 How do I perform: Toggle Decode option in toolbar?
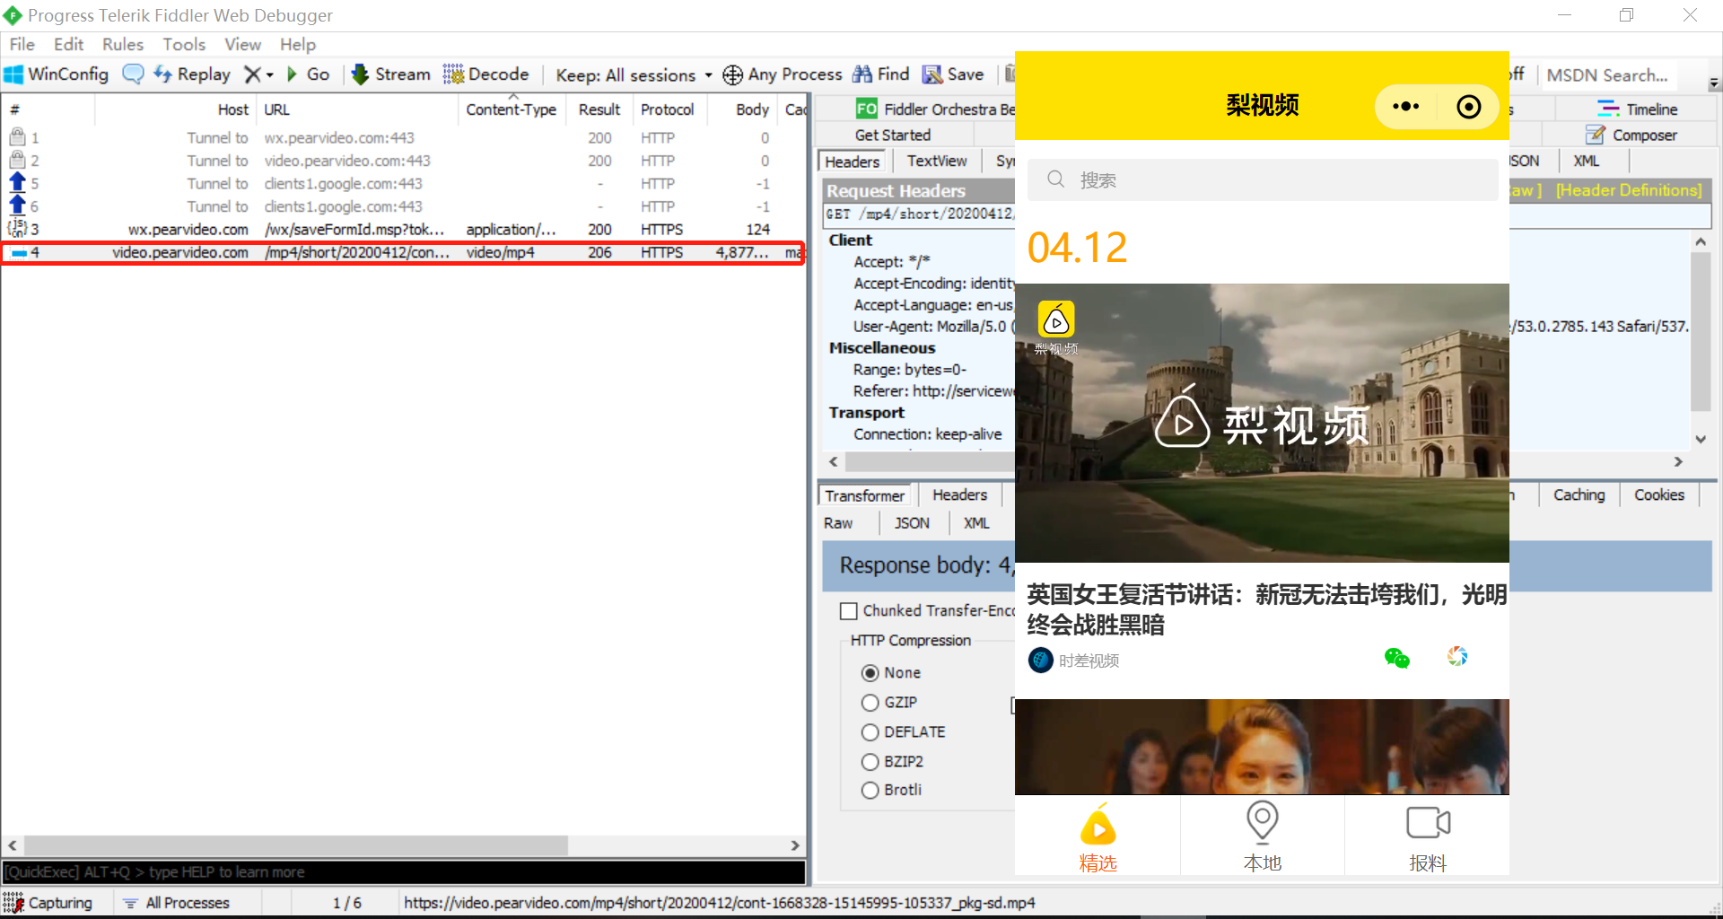486,74
